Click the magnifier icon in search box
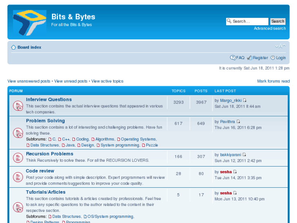 coord(229,21)
